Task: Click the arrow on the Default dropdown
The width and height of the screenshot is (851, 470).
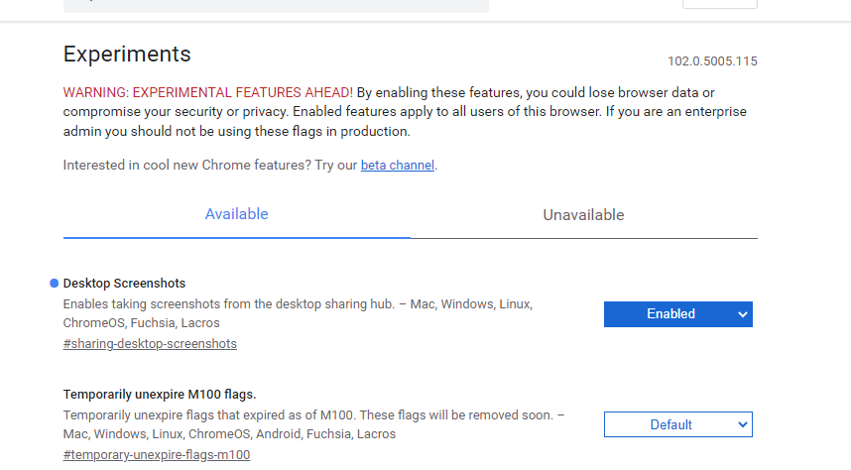Action: 742,425
